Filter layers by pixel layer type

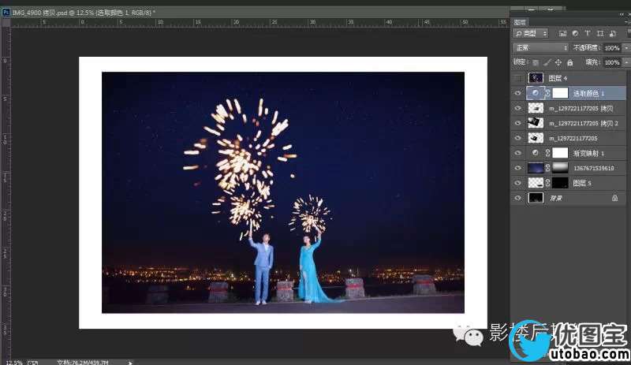tap(562, 33)
